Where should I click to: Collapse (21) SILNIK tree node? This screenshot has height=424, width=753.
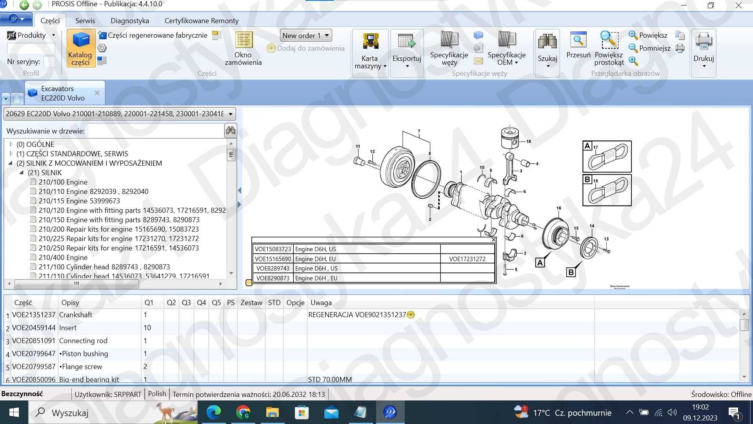click(x=22, y=172)
